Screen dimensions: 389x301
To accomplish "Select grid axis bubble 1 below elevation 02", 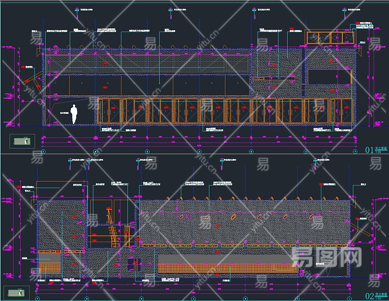I will click(349, 298).
